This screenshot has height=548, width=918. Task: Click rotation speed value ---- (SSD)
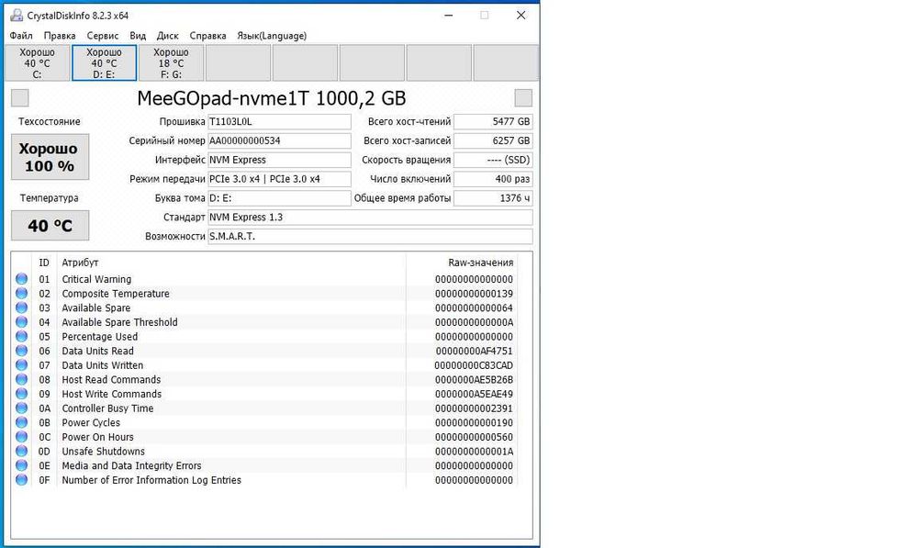(493, 160)
